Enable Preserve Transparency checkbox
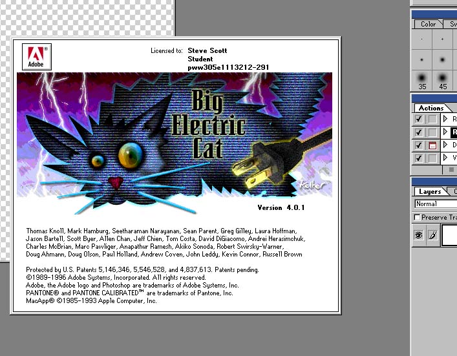Image resolution: width=457 pixels, height=356 pixels. pos(418,217)
